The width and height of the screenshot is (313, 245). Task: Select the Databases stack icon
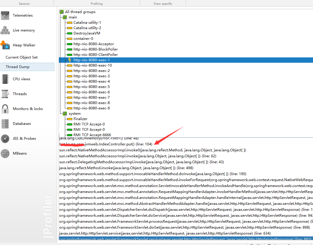5,124
